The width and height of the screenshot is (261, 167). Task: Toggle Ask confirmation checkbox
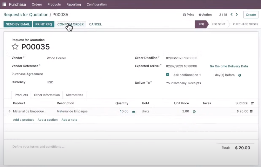pos(168,74)
